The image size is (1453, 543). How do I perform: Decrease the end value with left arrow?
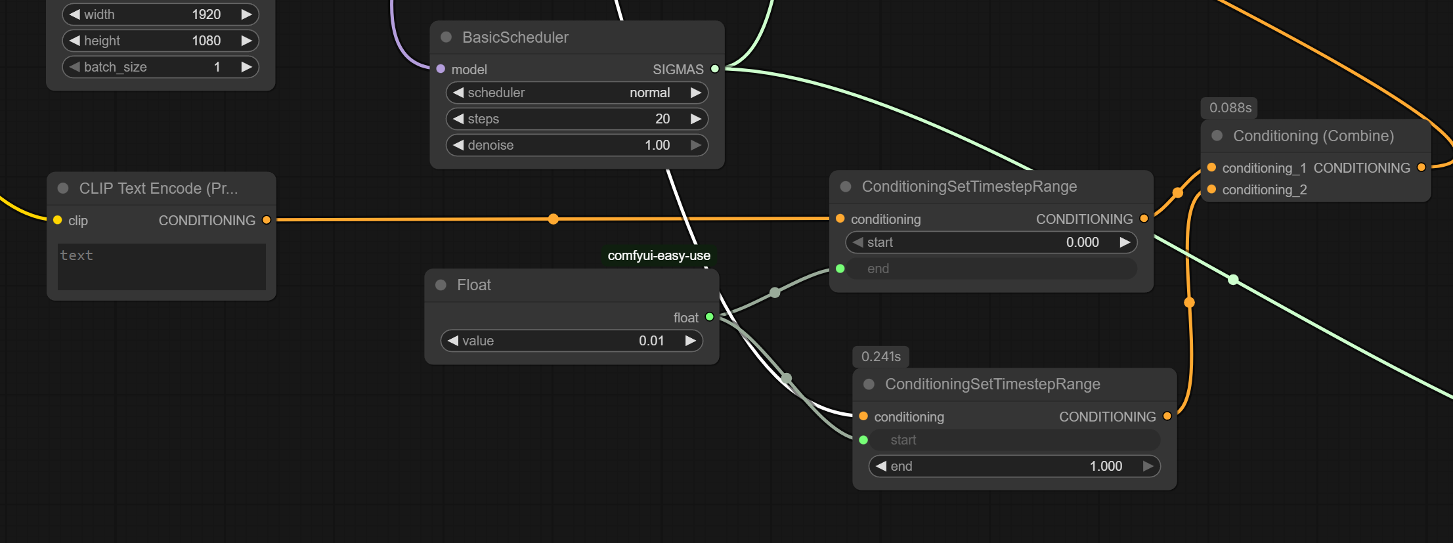pyautogui.click(x=881, y=466)
